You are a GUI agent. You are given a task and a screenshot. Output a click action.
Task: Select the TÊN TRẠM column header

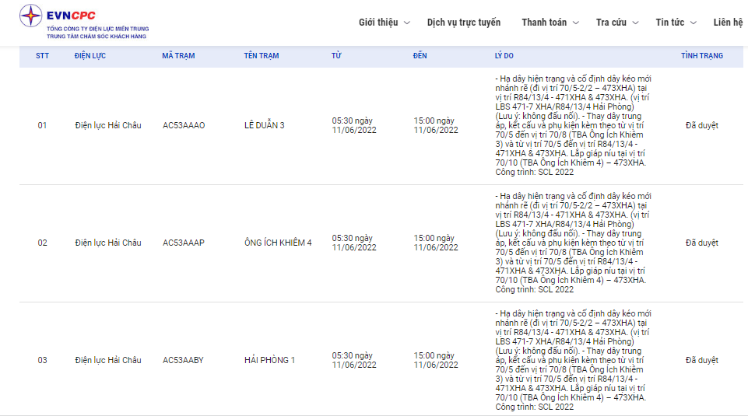point(262,56)
